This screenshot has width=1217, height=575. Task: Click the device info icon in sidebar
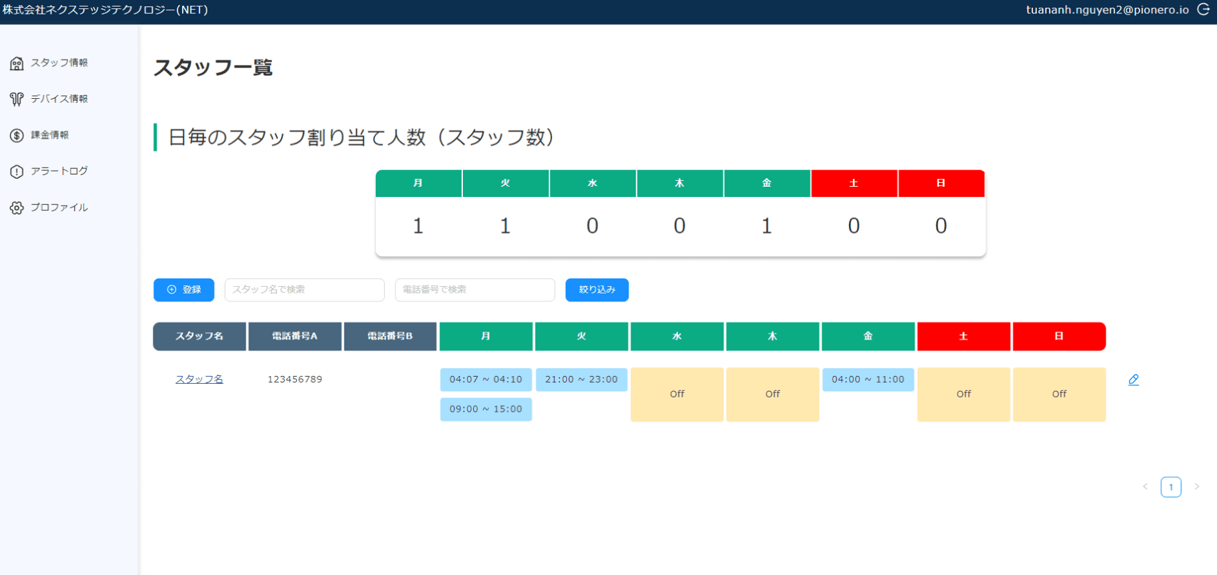coord(17,99)
